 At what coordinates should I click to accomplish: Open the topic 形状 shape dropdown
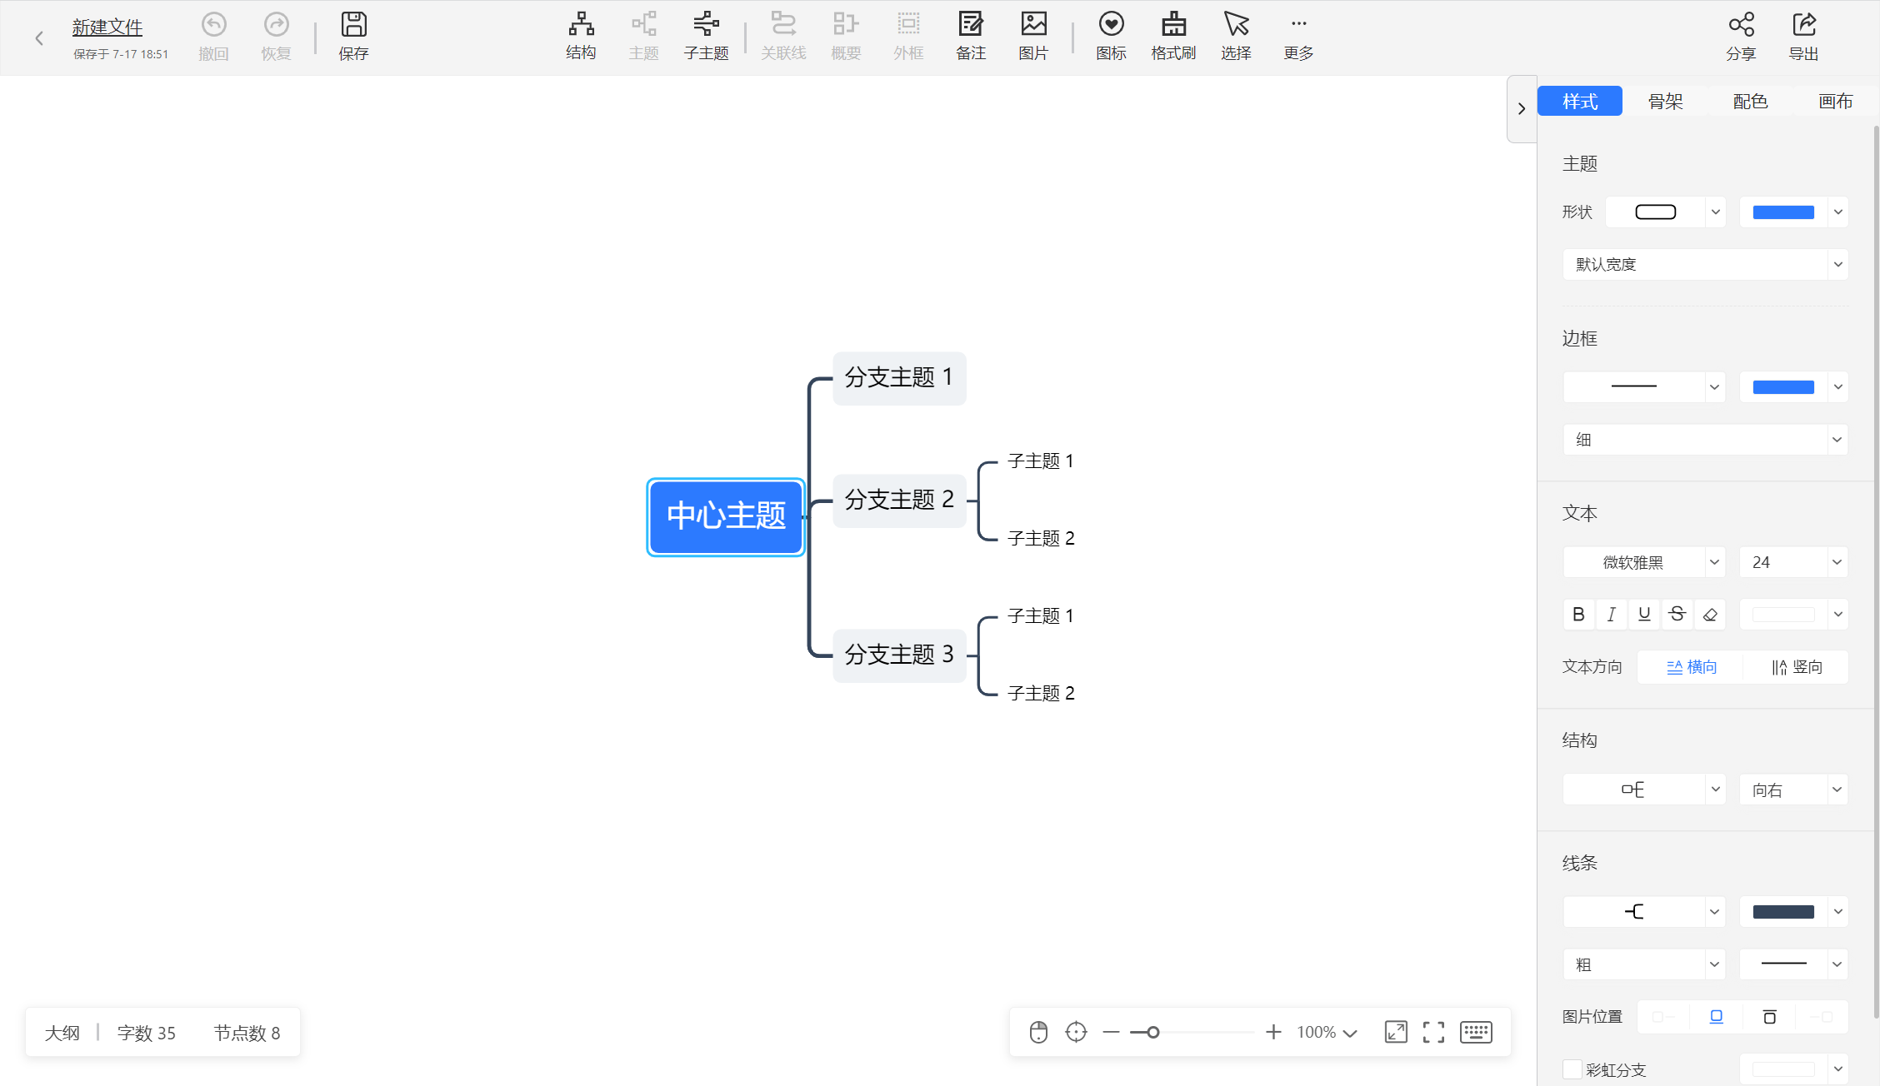pyautogui.click(x=1665, y=212)
